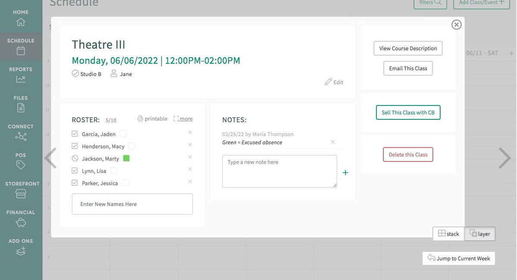Click Delete this Class button

click(408, 155)
